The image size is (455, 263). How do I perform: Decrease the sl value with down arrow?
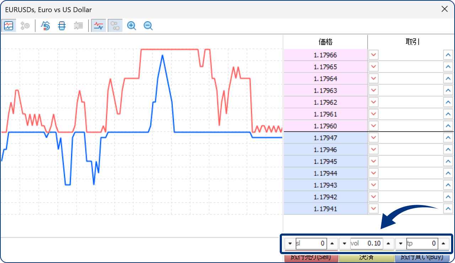(x=290, y=243)
